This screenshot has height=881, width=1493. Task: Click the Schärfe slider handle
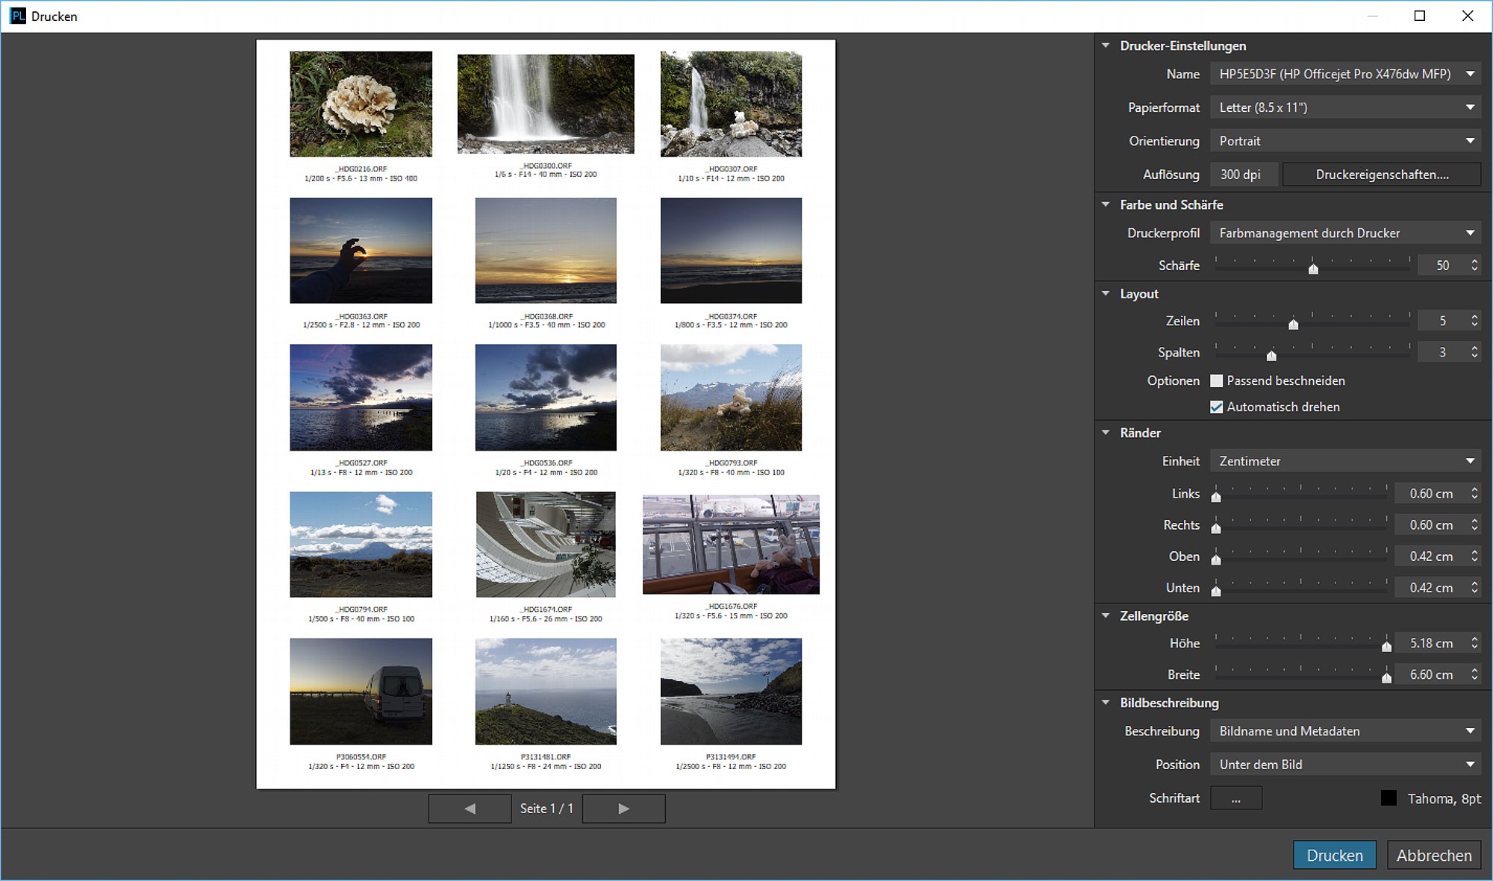click(1313, 269)
